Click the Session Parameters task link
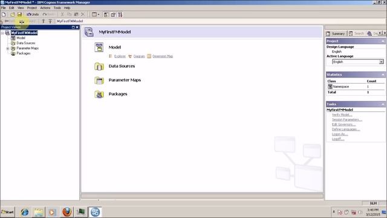The width and height of the screenshot is (387, 218). [347, 120]
